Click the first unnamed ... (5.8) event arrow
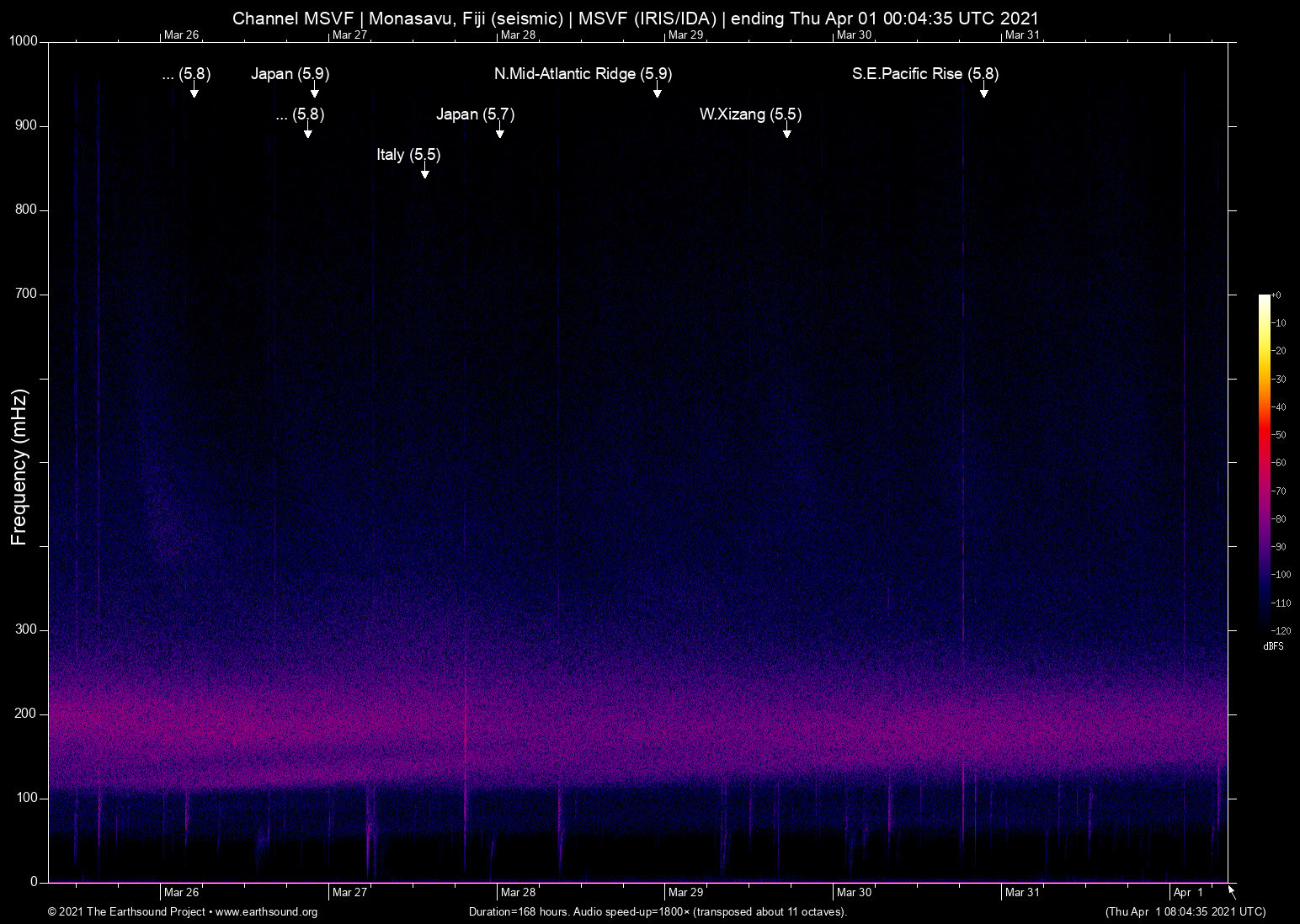 click(x=194, y=93)
